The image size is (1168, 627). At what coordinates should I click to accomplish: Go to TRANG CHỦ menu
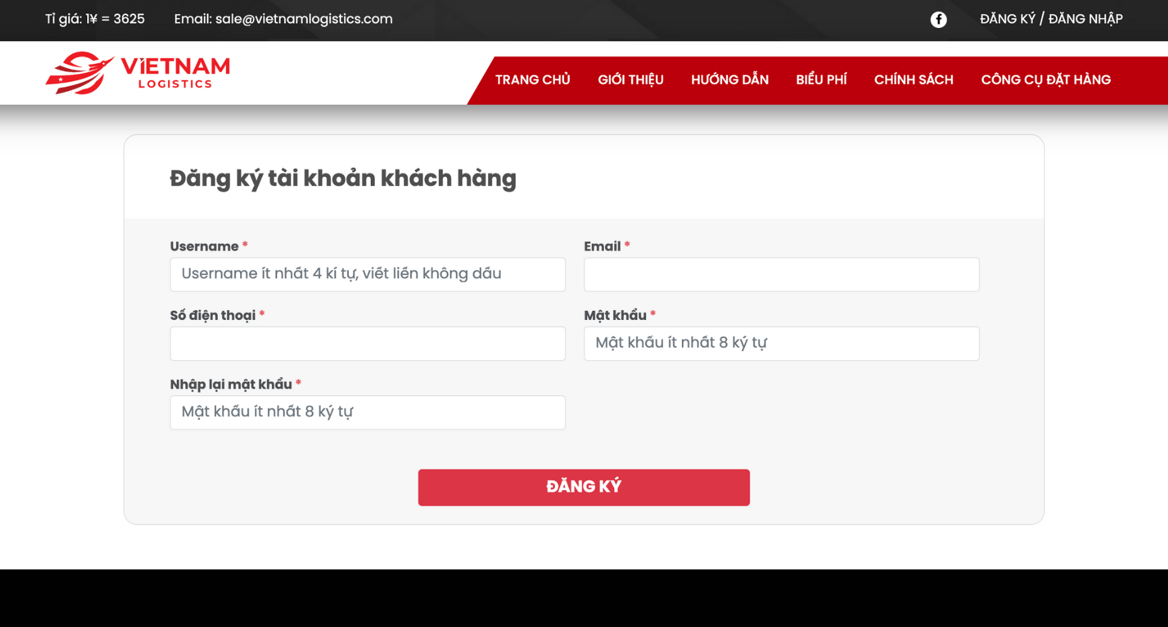532,79
